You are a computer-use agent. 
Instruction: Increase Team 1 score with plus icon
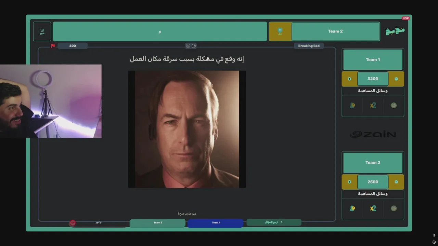tap(349, 79)
